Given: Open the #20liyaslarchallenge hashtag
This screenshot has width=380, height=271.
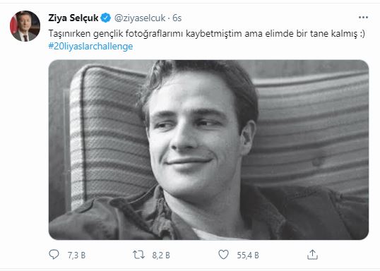Looking at the screenshot, I should [x=90, y=46].
